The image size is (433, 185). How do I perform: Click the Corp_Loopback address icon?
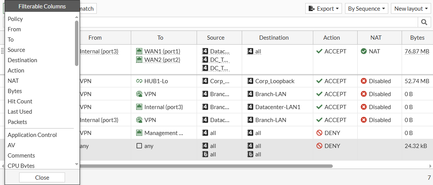pos(250,81)
